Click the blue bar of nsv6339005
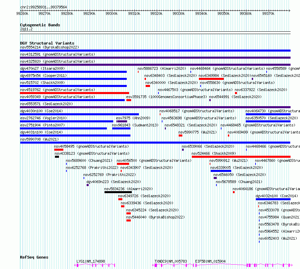Screen dimensions: 300x269 221,171
